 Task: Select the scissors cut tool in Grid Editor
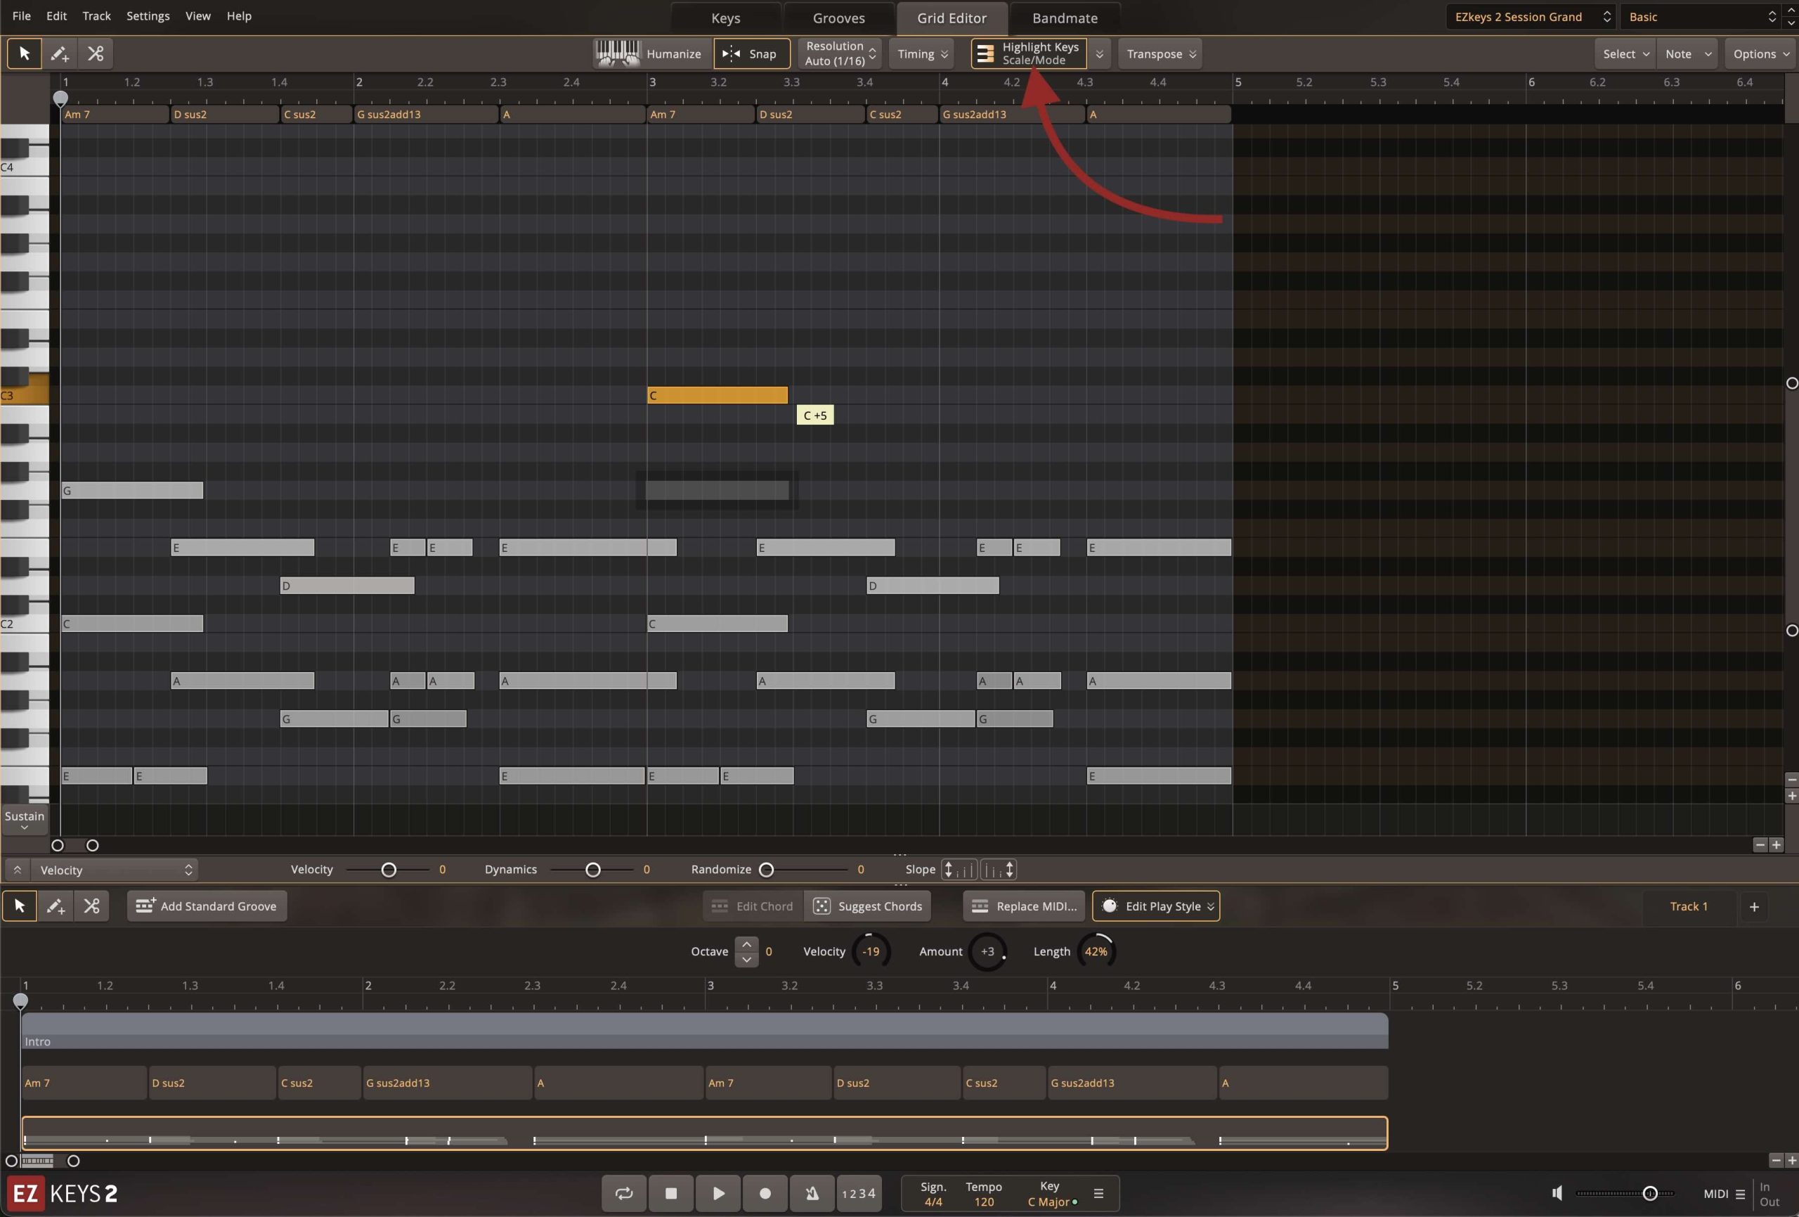click(95, 53)
